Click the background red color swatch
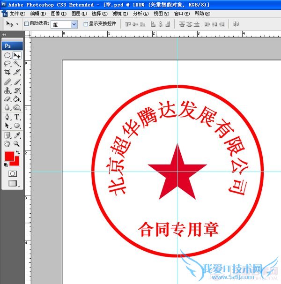The image size is (281, 284). (x=16, y=163)
